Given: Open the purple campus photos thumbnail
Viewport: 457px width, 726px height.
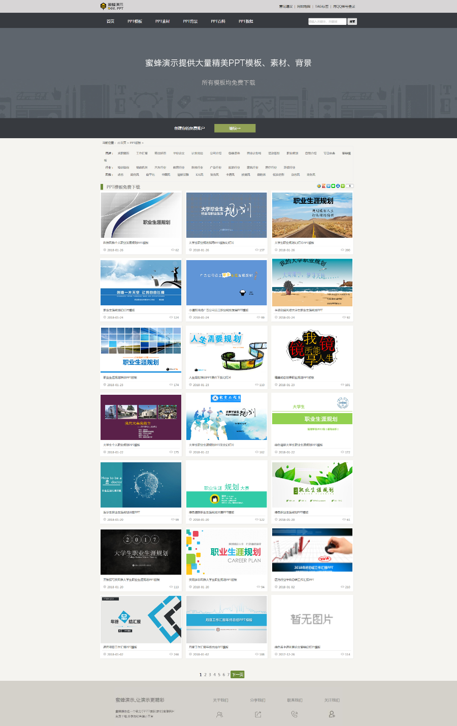Looking at the screenshot, I should point(141,417).
